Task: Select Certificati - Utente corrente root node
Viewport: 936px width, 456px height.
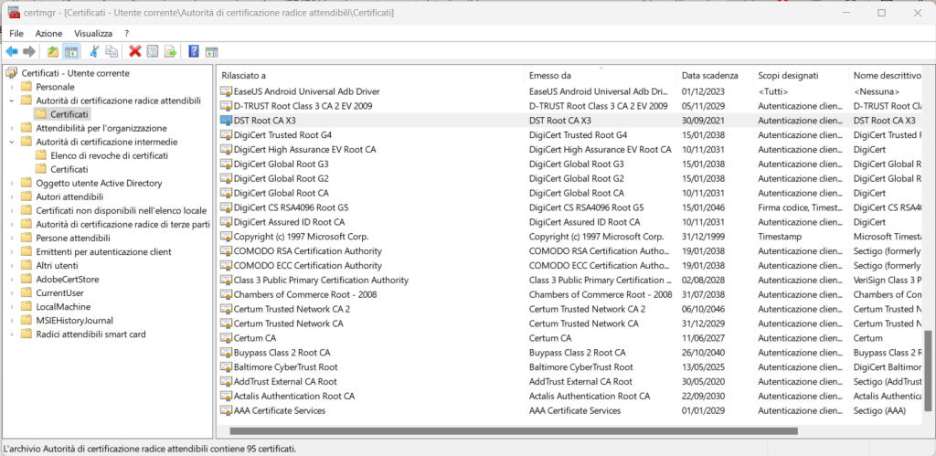Action: pos(75,73)
